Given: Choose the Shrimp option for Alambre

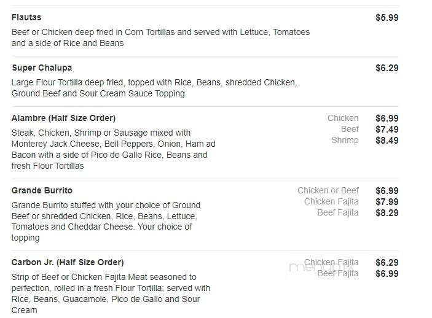Looking at the screenshot, I should 344,140.
